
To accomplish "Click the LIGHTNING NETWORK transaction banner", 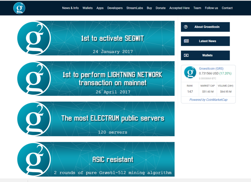I will tap(96, 78).
